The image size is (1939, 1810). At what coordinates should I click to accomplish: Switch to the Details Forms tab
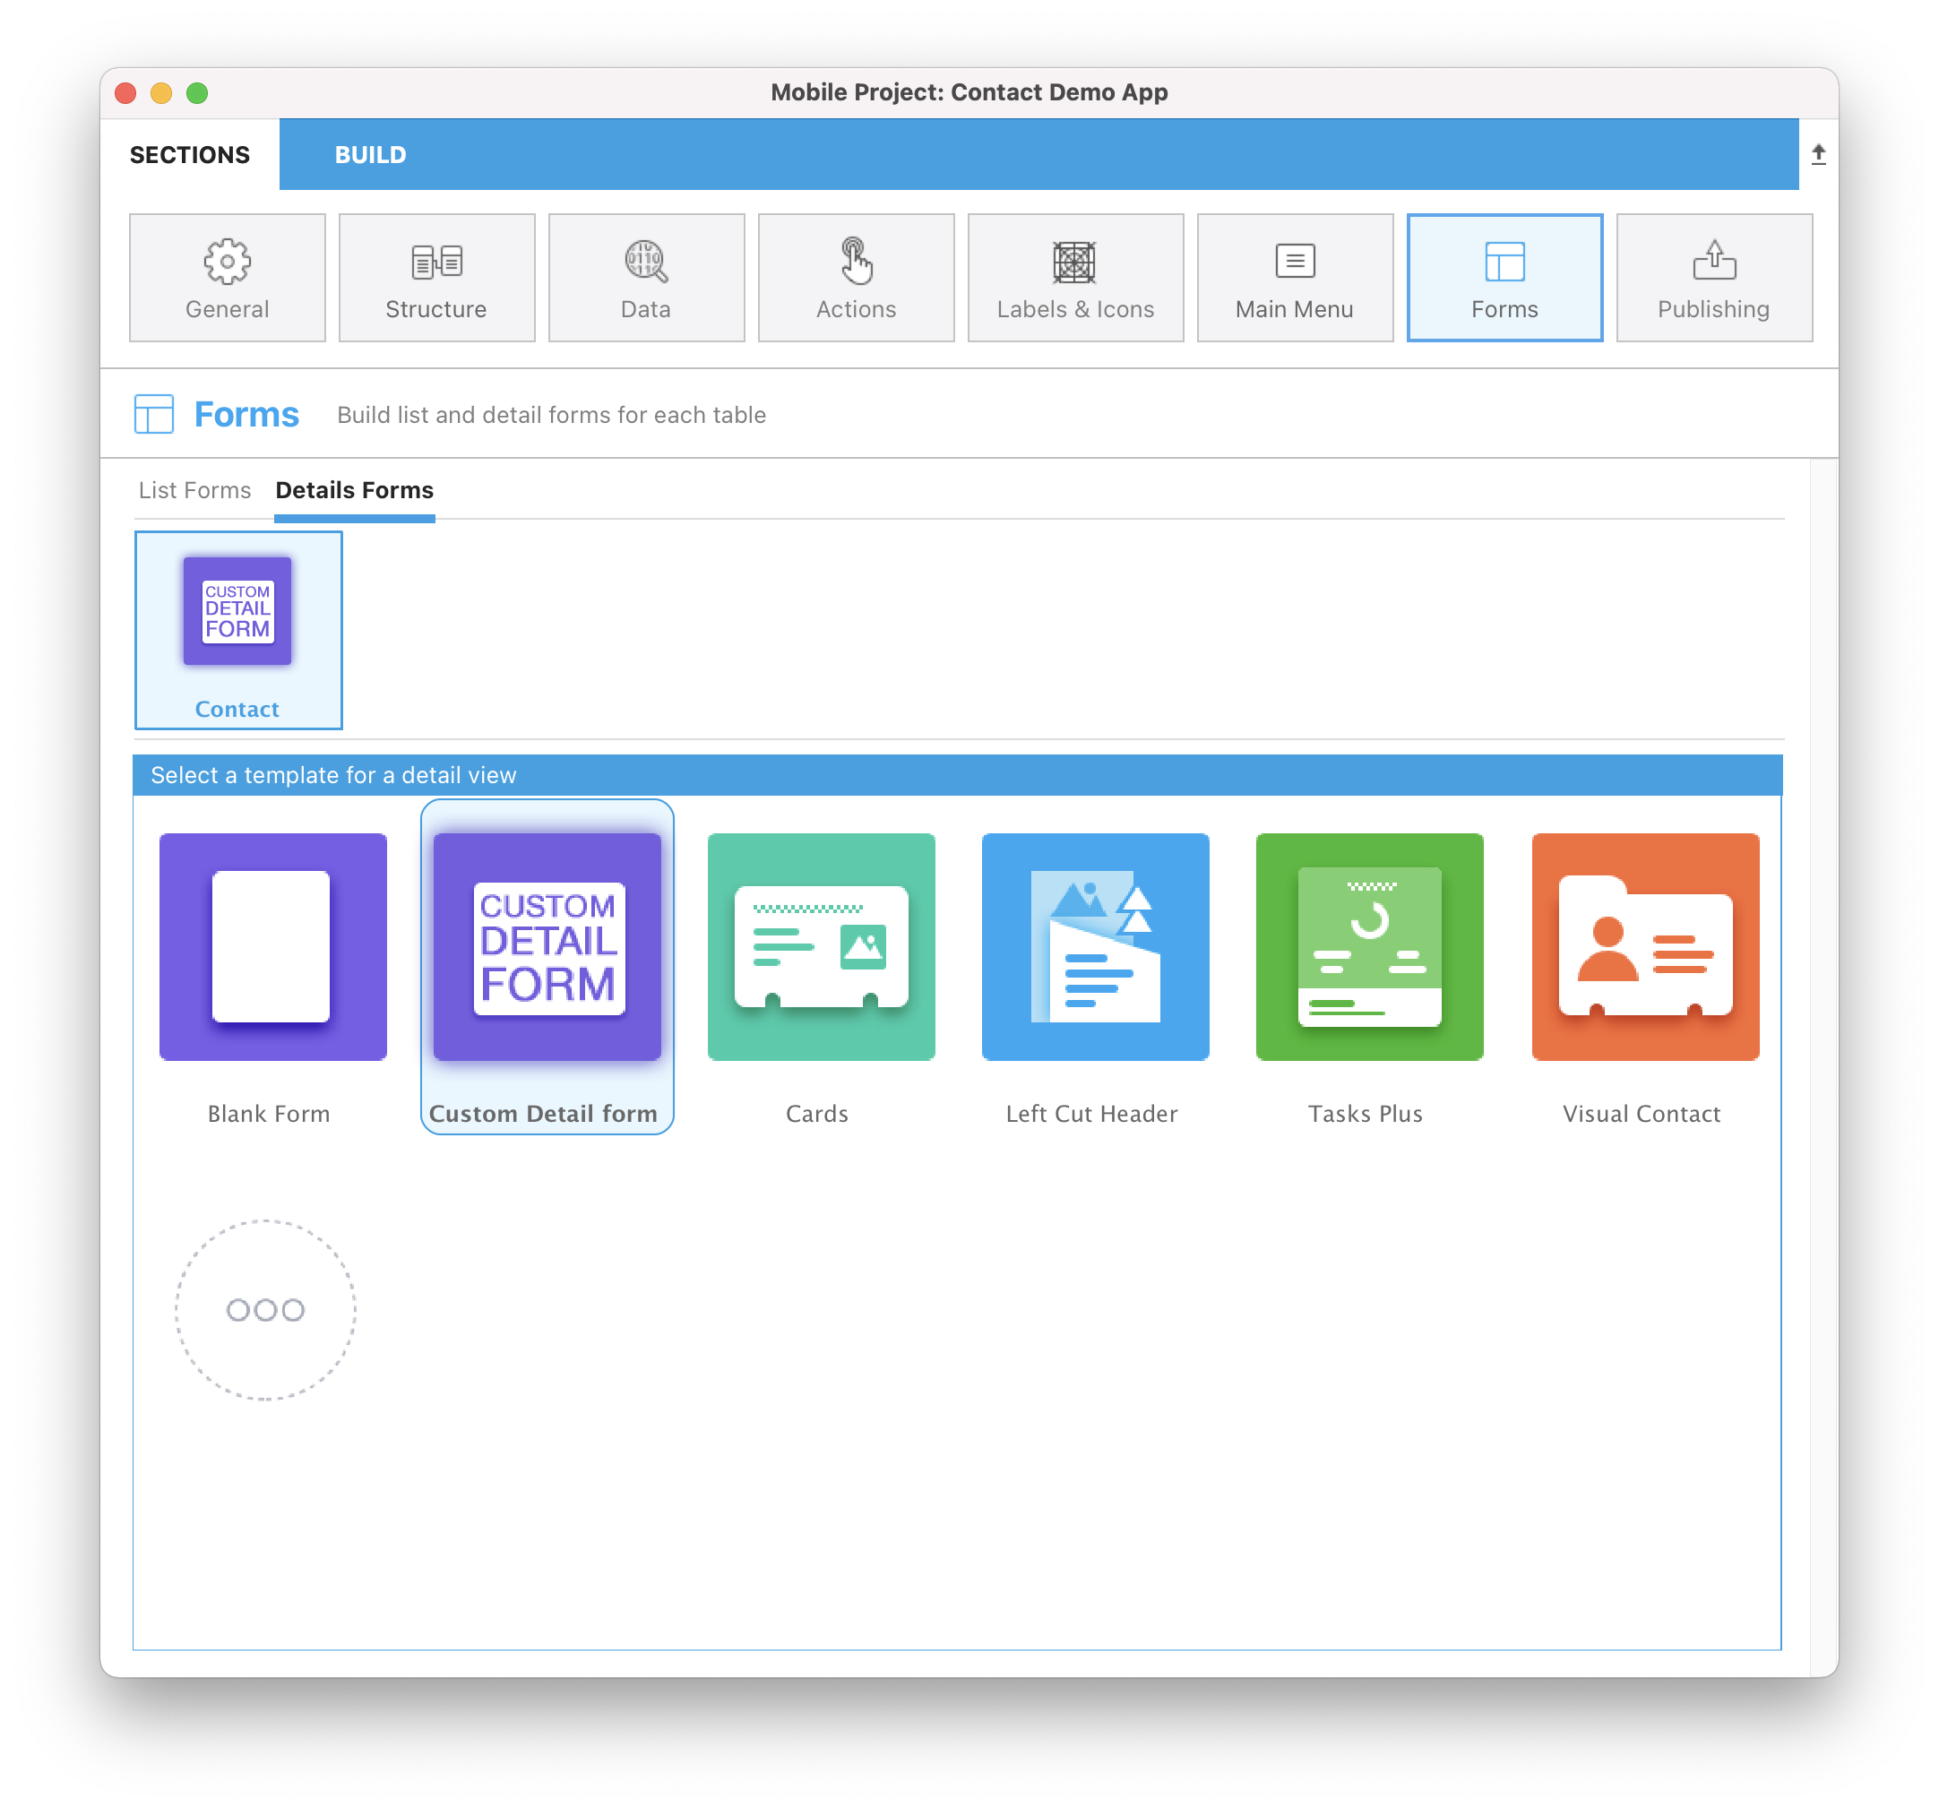(356, 490)
